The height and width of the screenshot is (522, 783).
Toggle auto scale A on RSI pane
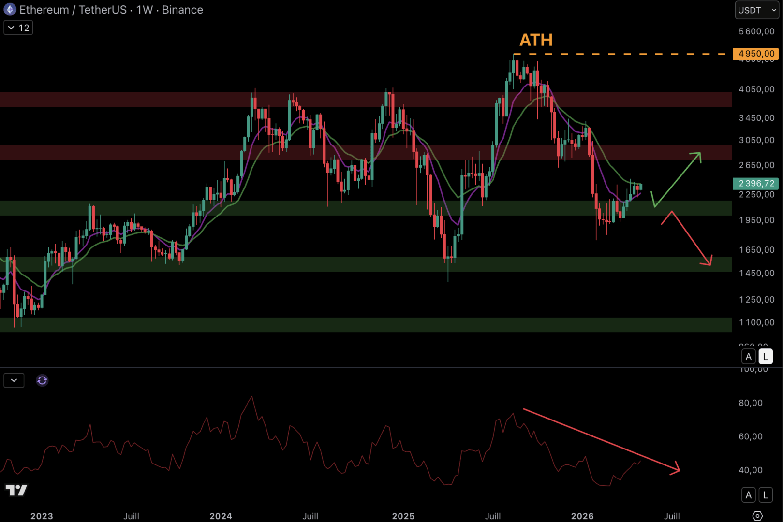[749, 495]
